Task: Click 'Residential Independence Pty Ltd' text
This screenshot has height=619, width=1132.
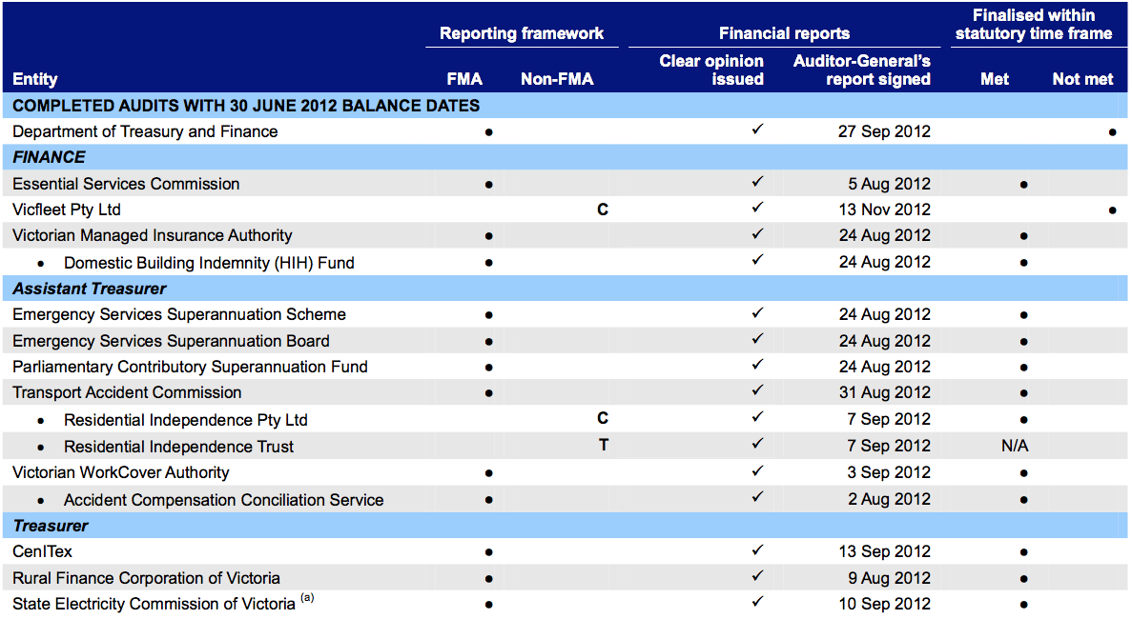Action: click(x=186, y=420)
